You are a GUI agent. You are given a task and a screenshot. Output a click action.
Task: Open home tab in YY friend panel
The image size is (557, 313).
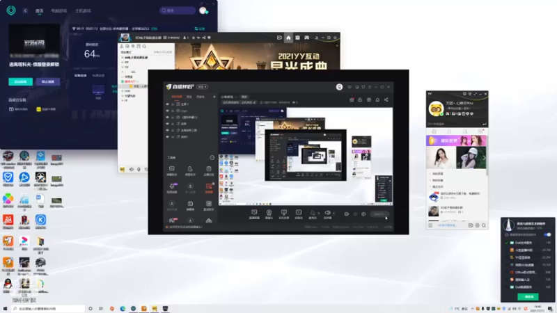pyautogui.click(x=434, y=131)
